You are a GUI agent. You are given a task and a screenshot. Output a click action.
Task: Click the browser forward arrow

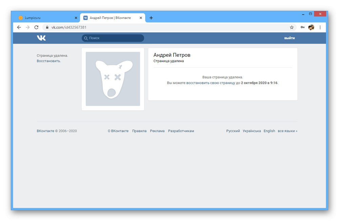click(x=28, y=27)
